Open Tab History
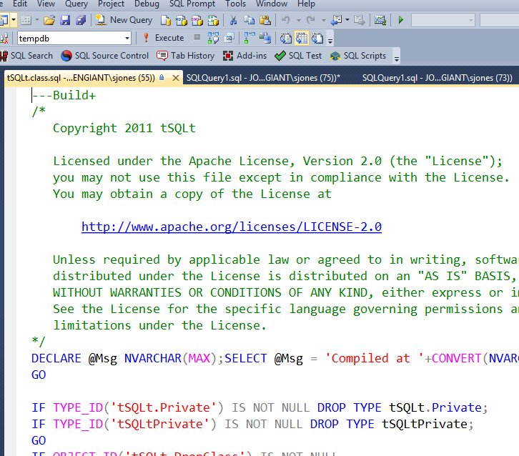 click(x=186, y=56)
